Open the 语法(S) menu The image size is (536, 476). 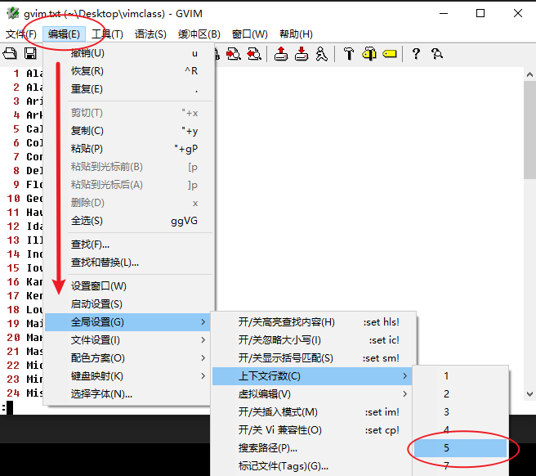click(x=150, y=34)
